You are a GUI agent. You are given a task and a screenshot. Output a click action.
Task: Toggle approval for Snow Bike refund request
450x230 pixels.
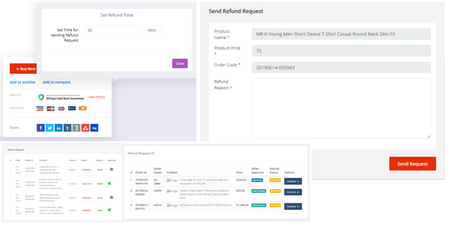(x=112, y=170)
